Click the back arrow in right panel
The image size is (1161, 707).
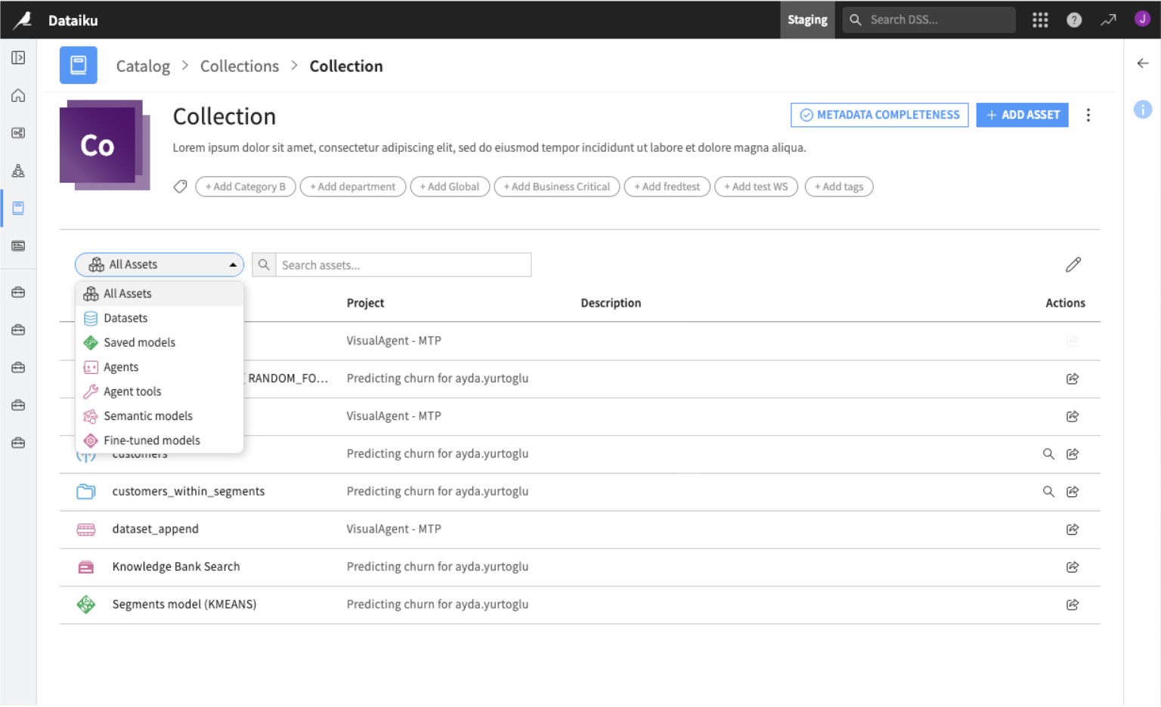tap(1143, 63)
